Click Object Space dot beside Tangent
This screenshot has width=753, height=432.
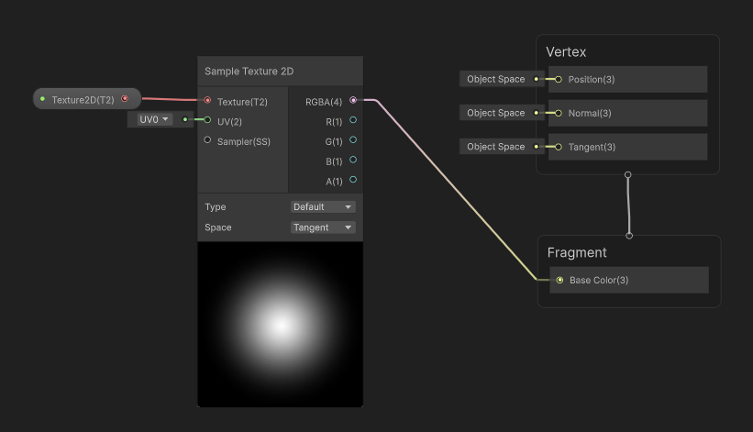click(536, 147)
